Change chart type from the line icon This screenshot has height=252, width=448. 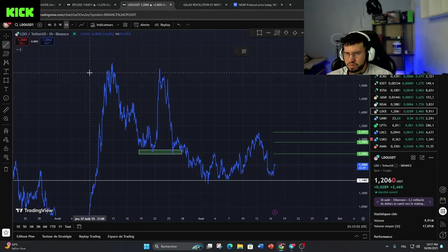coord(82,25)
